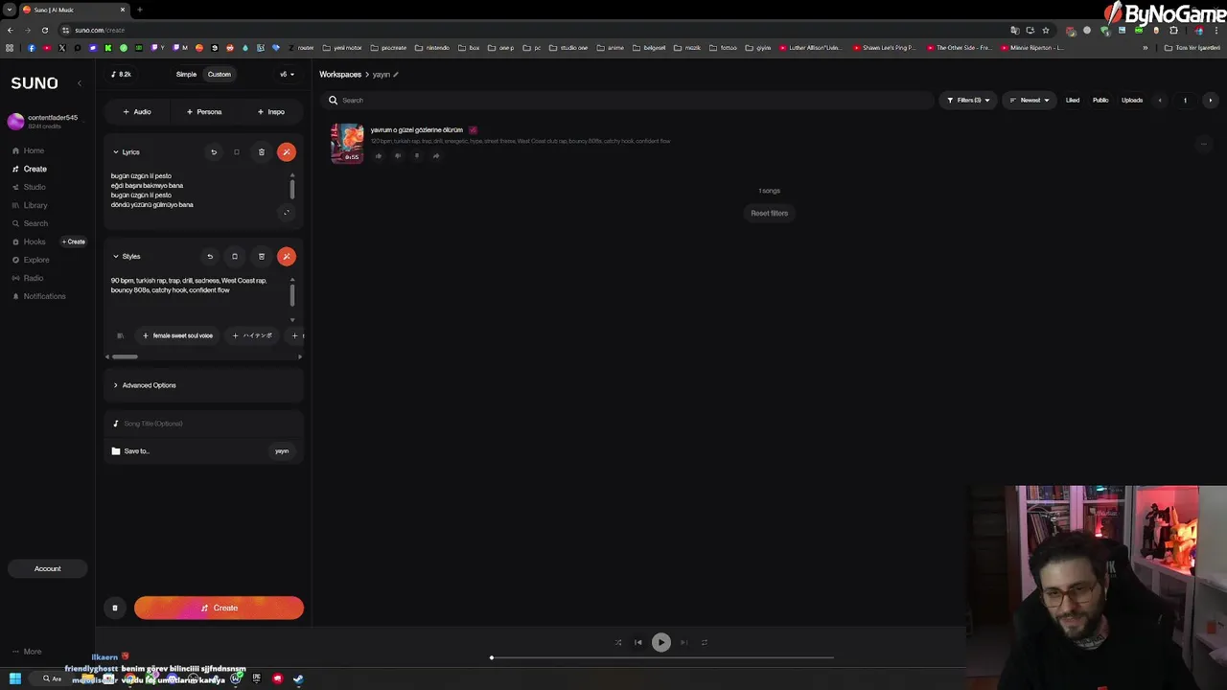Viewport: 1227px width, 690px height.
Task: Collapse the Styles section chevron
Action: [116, 256]
